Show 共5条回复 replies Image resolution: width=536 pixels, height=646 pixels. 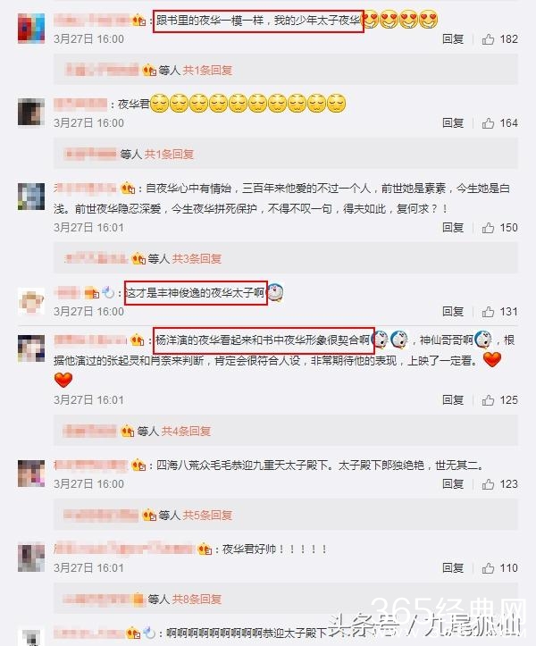(x=207, y=515)
